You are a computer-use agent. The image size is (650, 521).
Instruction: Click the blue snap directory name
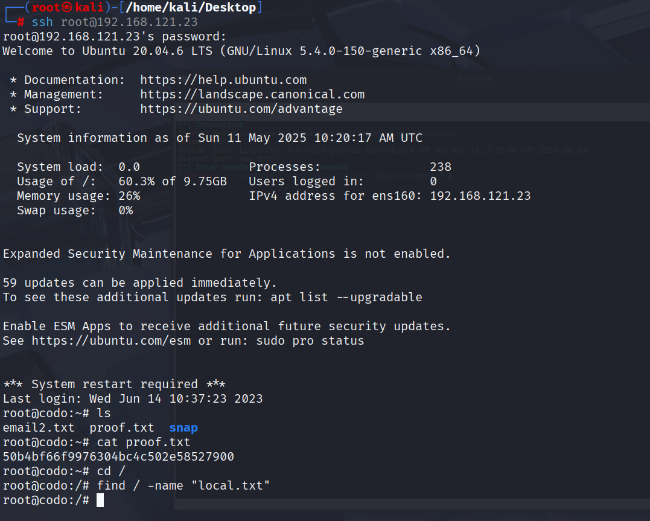pos(183,427)
